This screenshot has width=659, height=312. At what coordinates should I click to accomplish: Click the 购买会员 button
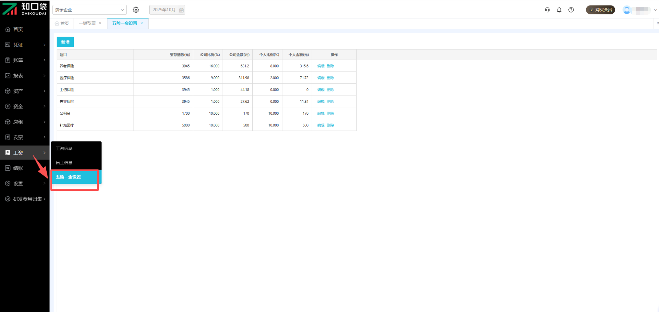coord(600,10)
